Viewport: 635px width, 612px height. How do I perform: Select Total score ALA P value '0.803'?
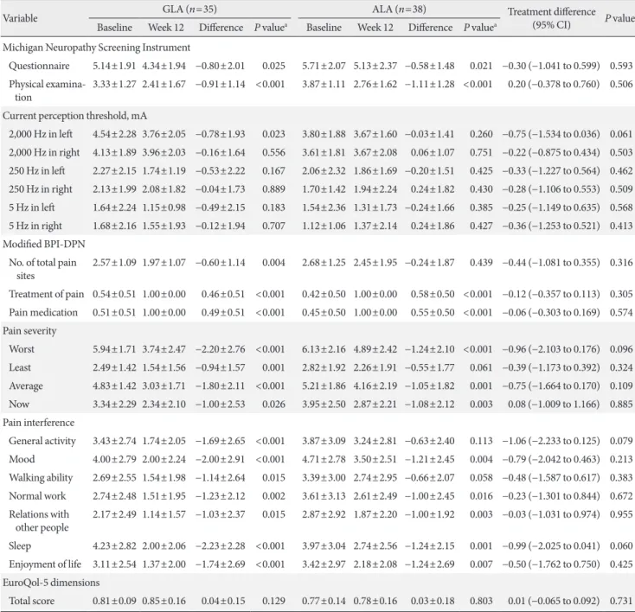481,601
